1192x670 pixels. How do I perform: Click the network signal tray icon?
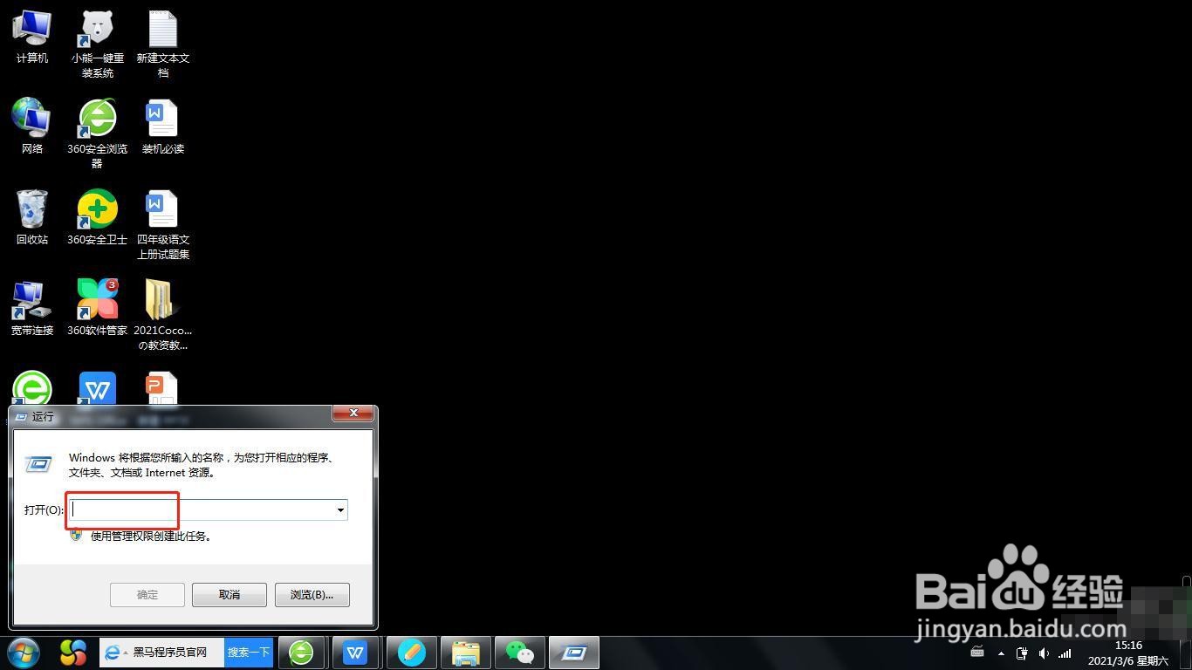[x=1065, y=653]
